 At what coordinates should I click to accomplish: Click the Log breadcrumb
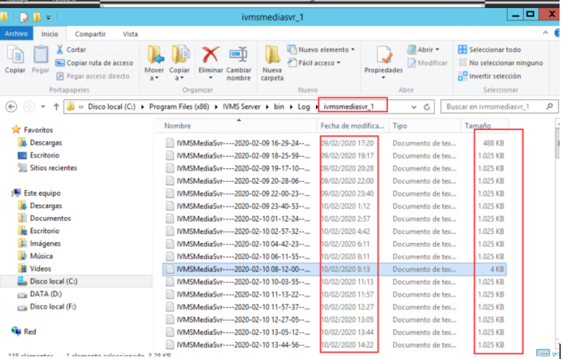pos(303,106)
